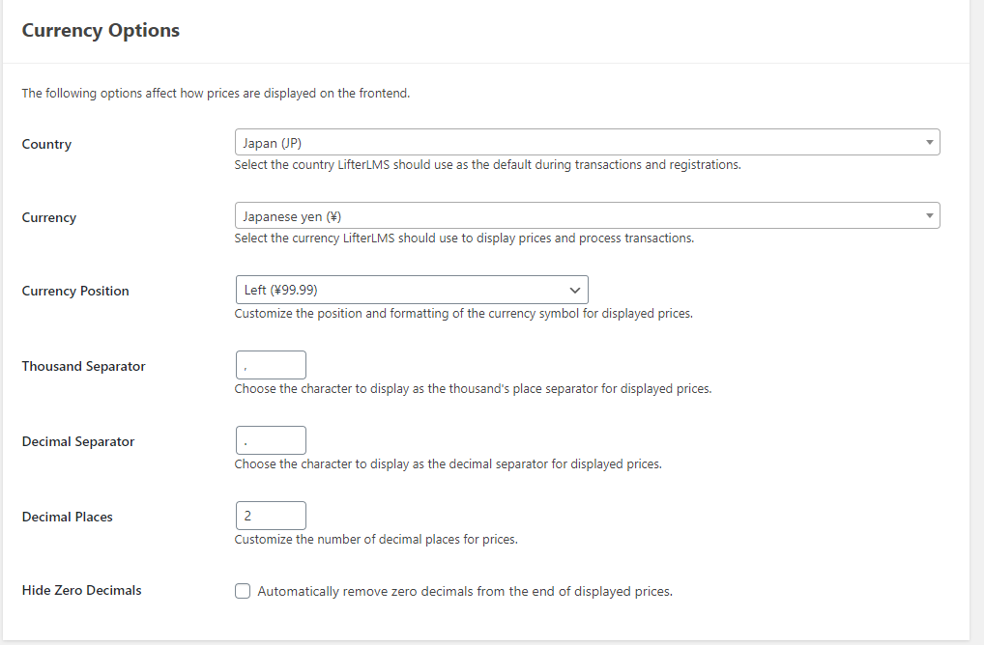The height and width of the screenshot is (645, 984).
Task: Focus the Decimal Separator input field
Action: point(271,440)
